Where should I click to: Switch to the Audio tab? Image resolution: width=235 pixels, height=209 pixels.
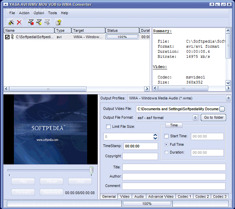pos(139,196)
